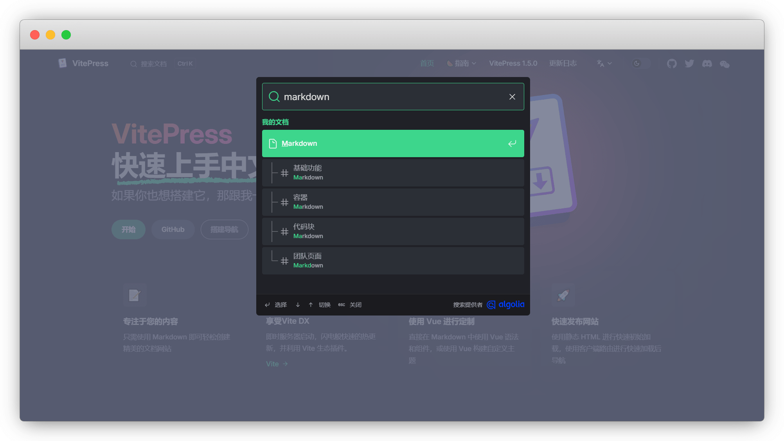The width and height of the screenshot is (784, 441).
Task: Click the 开始 button
Action: click(x=128, y=229)
